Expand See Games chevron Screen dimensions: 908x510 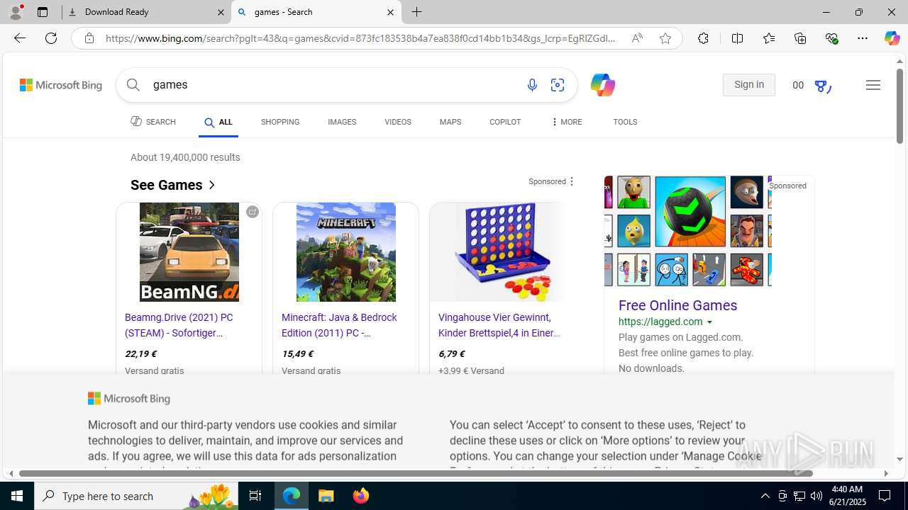[x=211, y=185]
